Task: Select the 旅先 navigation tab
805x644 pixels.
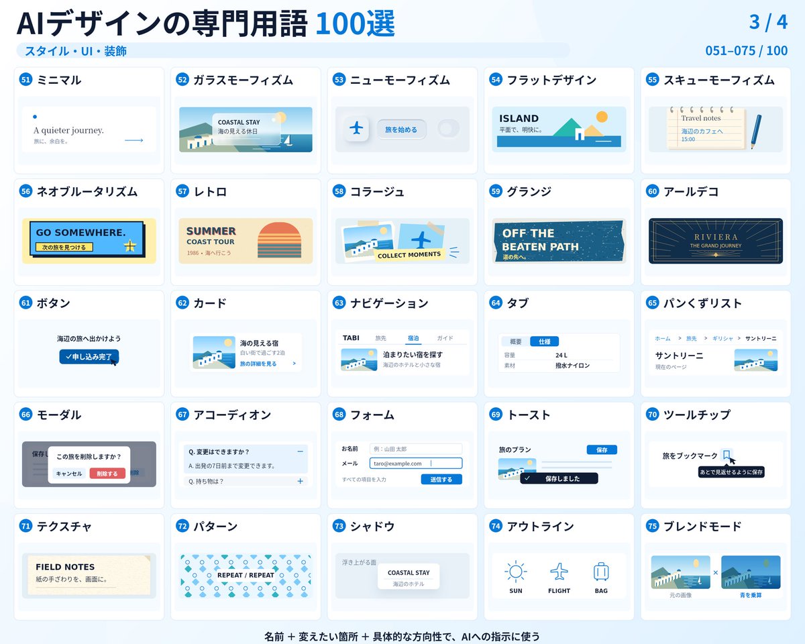Action: (x=380, y=338)
